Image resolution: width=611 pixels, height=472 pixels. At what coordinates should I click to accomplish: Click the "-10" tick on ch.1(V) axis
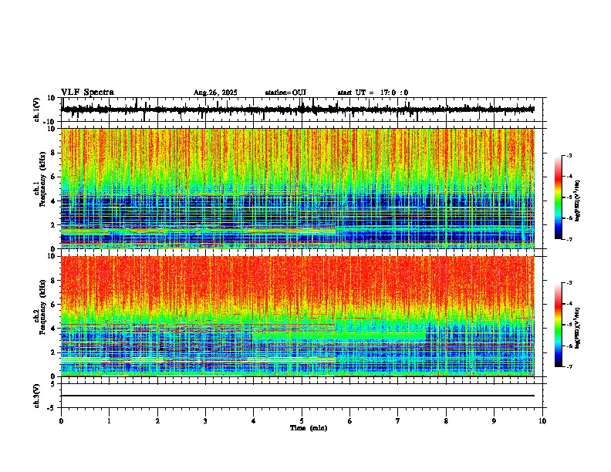tap(50, 122)
